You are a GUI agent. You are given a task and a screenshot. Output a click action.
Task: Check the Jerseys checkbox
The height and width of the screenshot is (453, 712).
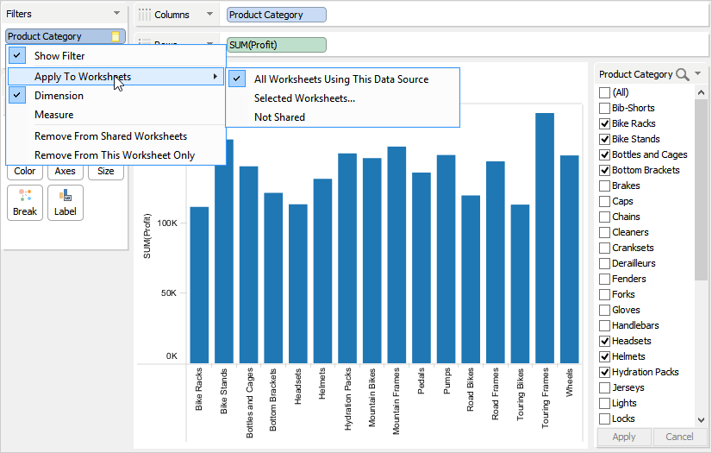coord(604,388)
